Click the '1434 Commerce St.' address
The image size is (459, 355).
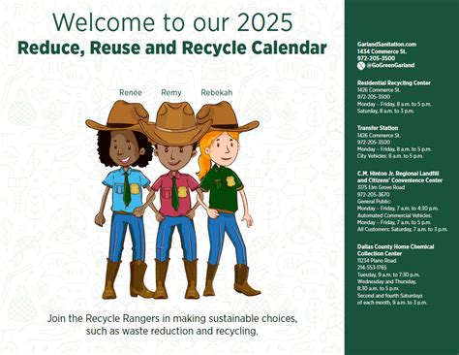click(x=382, y=51)
